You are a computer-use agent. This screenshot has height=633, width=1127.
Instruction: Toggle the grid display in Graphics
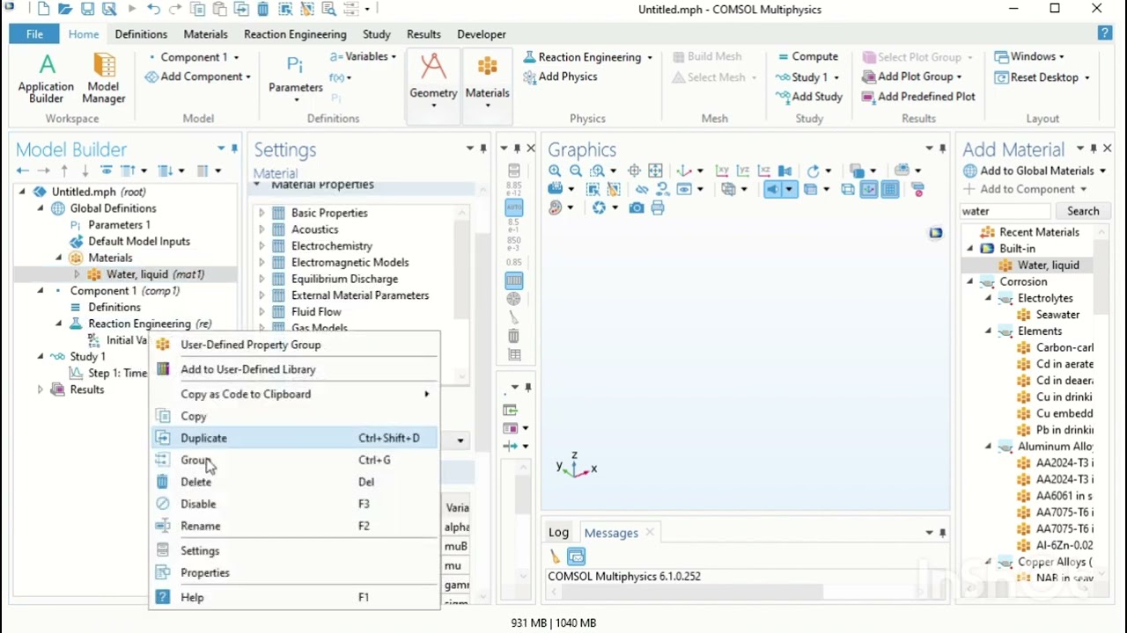click(x=890, y=189)
